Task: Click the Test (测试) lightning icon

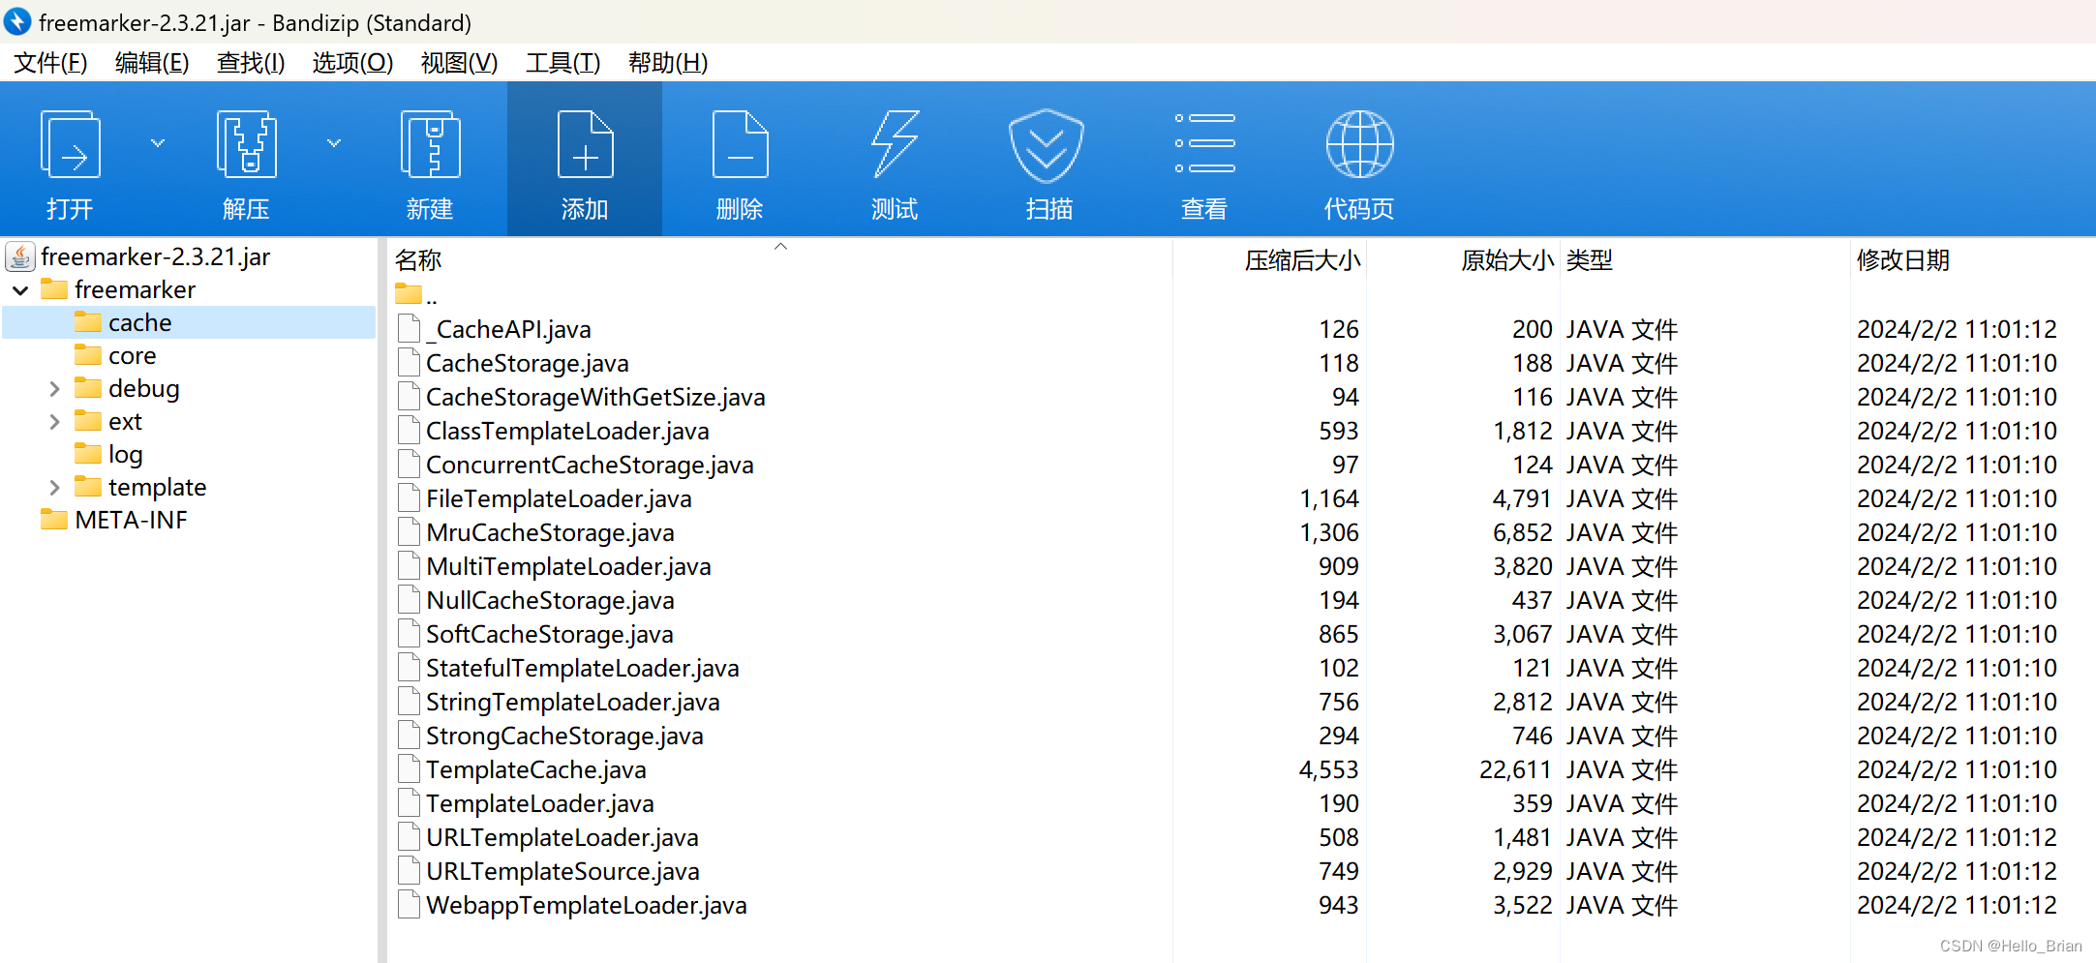Action: 895,144
